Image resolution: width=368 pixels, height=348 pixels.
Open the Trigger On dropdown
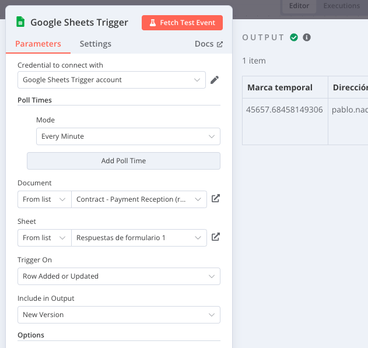tap(119, 276)
